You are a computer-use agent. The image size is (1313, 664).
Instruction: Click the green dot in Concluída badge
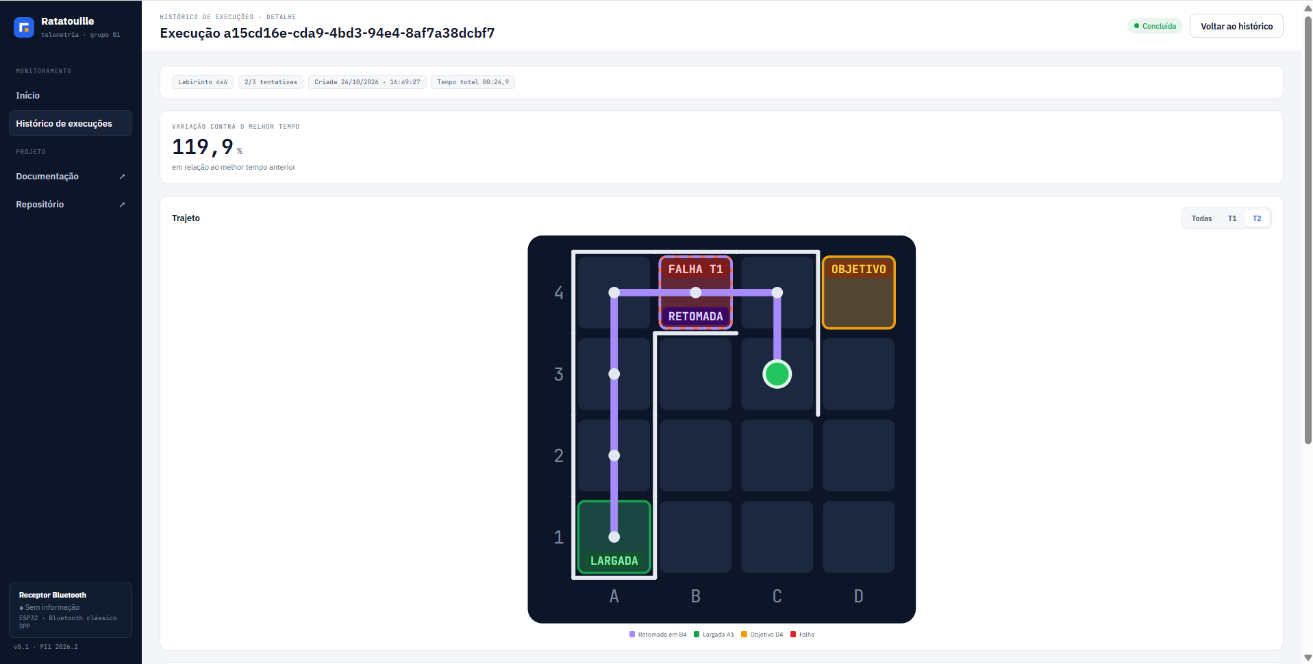pos(1136,26)
